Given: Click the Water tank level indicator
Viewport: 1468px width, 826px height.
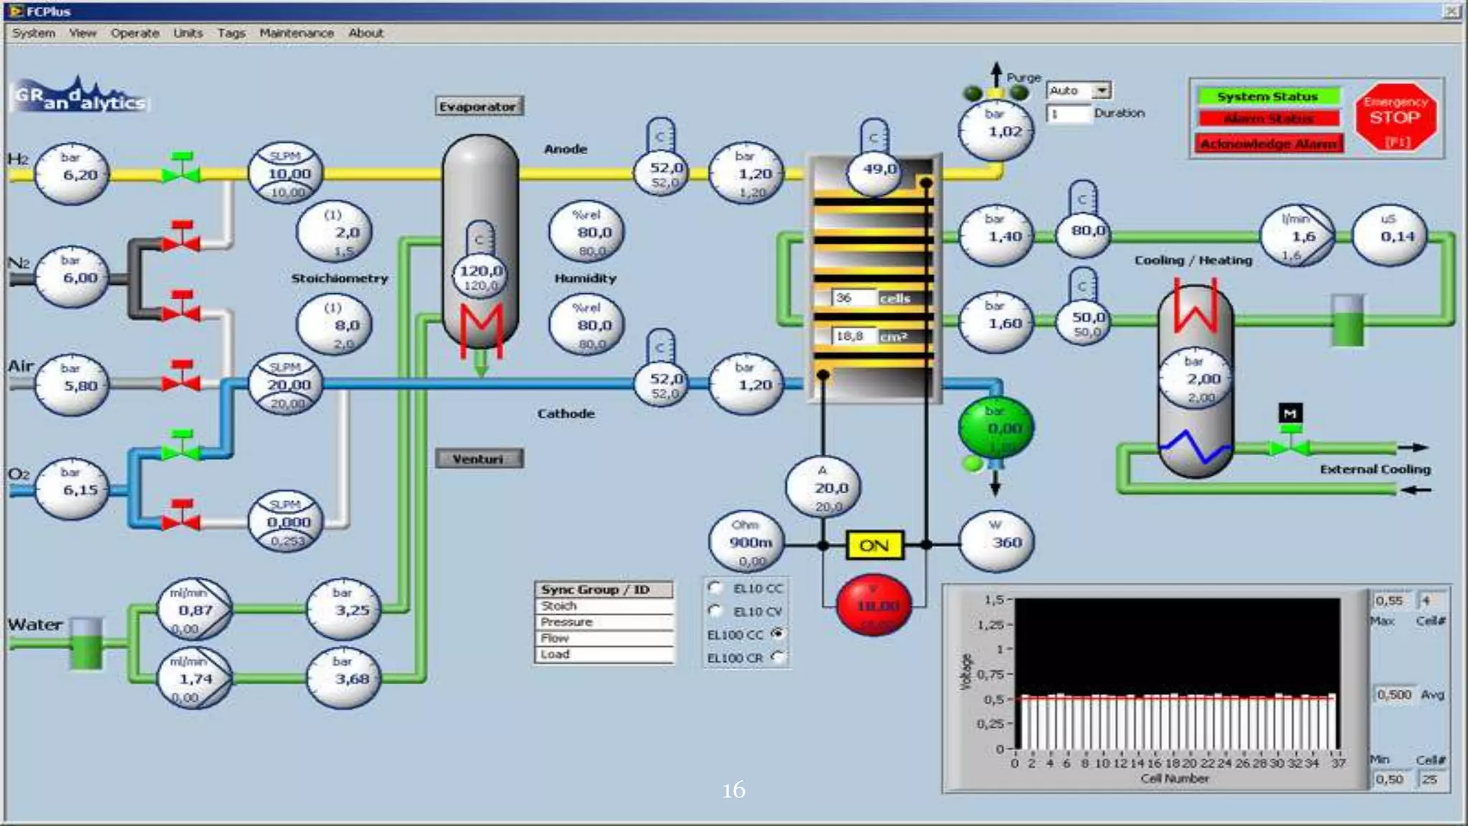Looking at the screenshot, I should click(87, 643).
